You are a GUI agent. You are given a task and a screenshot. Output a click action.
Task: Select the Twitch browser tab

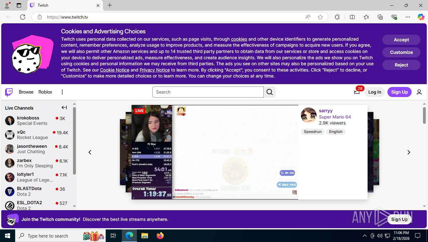65,5
